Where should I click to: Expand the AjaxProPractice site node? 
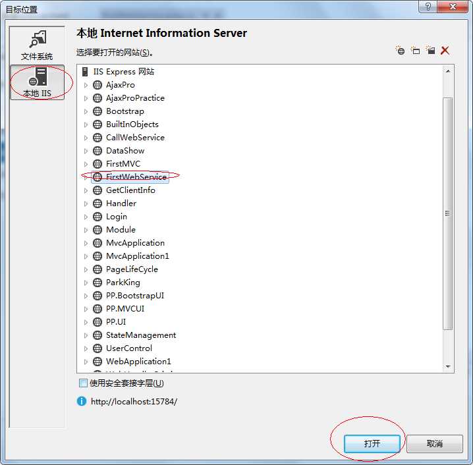86,98
